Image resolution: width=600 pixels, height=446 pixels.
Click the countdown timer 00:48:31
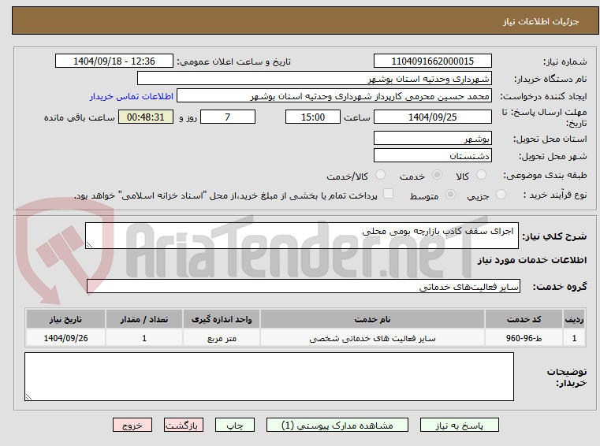tap(145, 117)
